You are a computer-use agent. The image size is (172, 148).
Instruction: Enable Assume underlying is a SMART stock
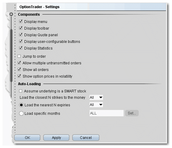[x=21, y=91]
